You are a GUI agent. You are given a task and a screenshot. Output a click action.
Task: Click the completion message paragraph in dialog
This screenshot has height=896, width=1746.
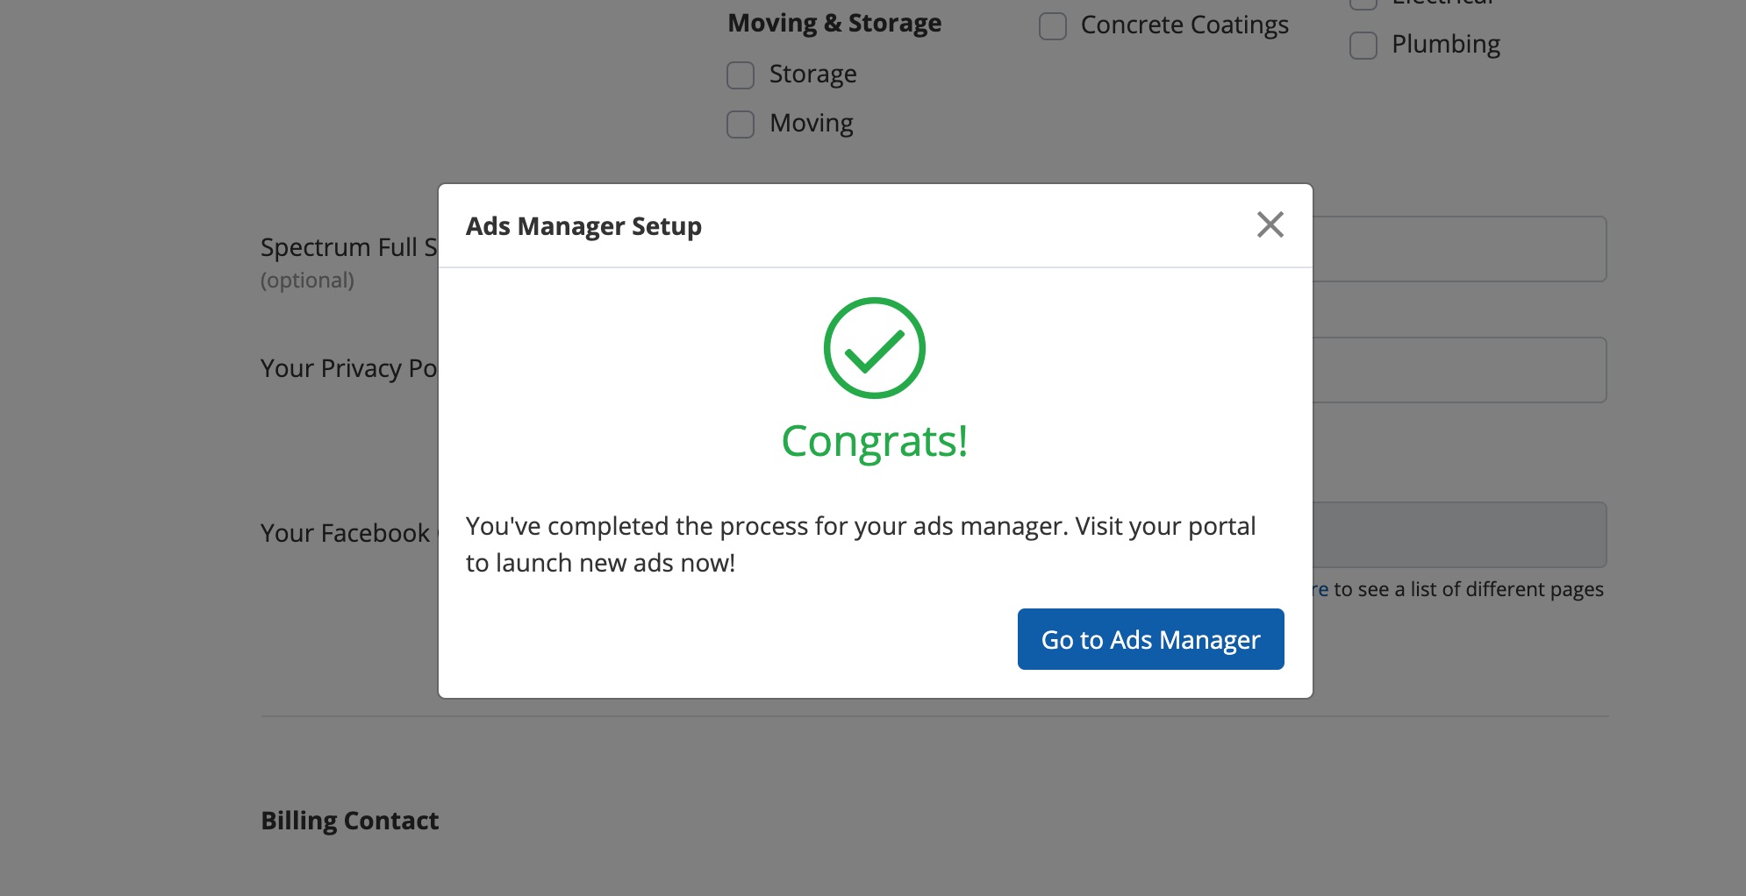860,544
